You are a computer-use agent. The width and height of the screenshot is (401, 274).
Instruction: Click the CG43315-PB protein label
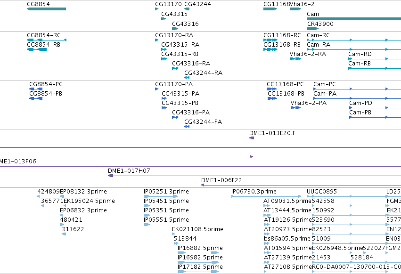click(x=180, y=103)
